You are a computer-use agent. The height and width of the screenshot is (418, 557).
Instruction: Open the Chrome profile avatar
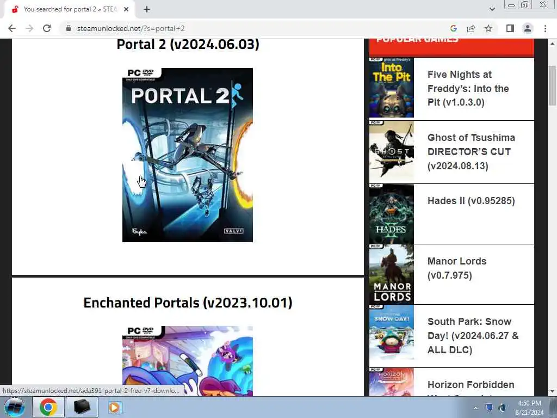click(528, 28)
